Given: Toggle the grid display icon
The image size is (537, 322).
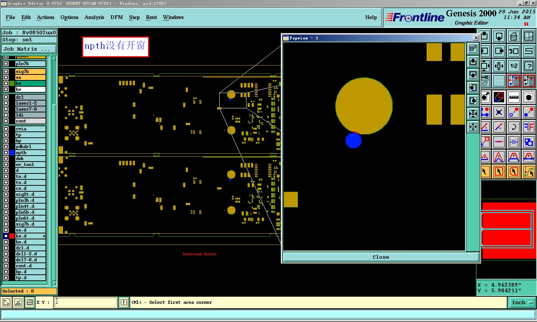Looking at the screenshot, I should click(x=499, y=80).
